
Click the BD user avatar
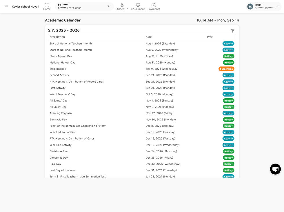click(x=250, y=6)
